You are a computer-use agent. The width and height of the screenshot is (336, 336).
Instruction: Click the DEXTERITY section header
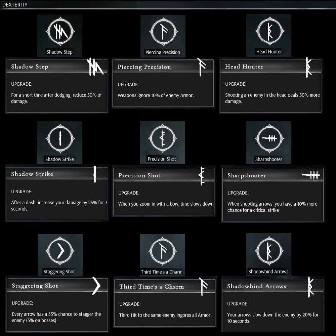tap(15, 5)
